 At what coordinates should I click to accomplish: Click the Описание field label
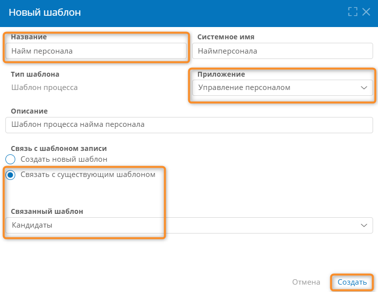point(29,111)
